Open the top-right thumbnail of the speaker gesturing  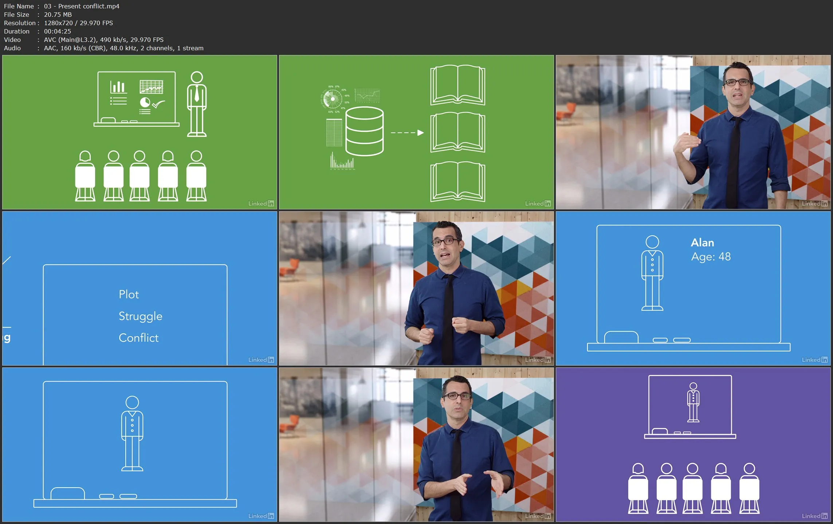[693, 132]
